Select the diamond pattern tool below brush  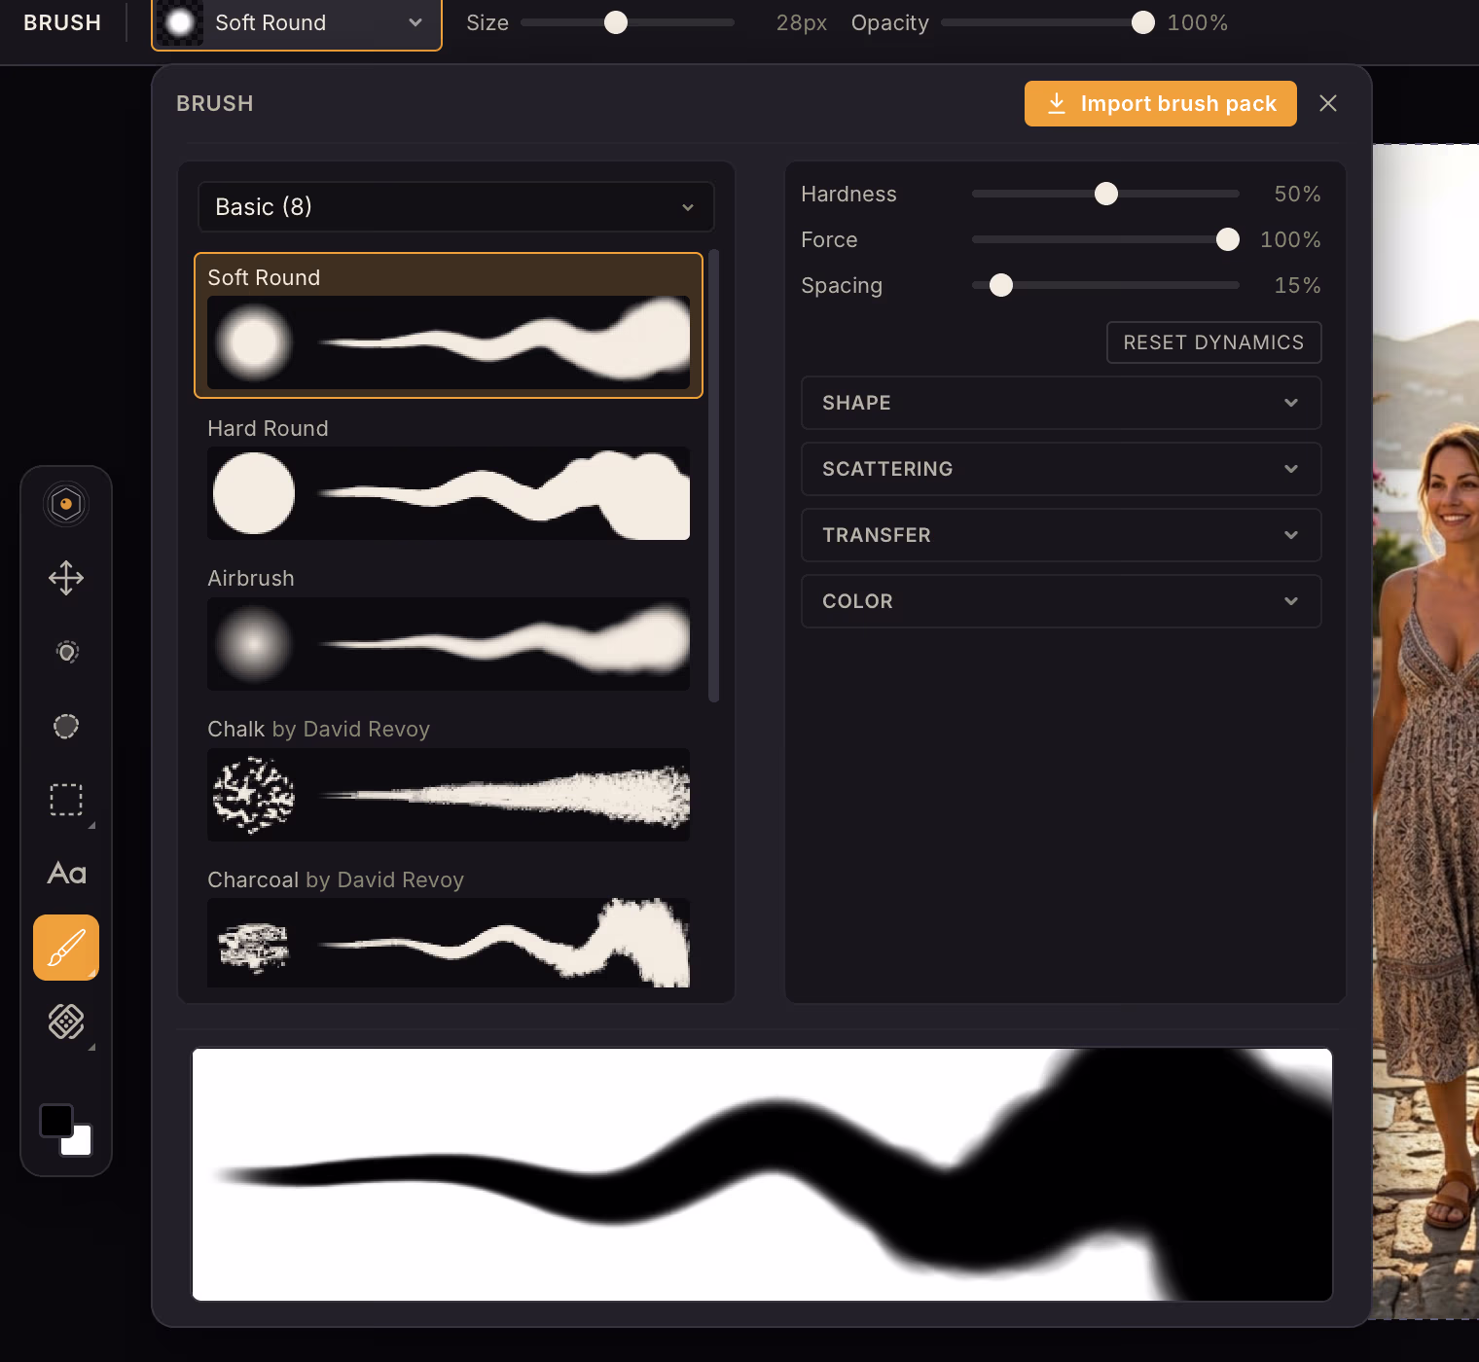66,1021
